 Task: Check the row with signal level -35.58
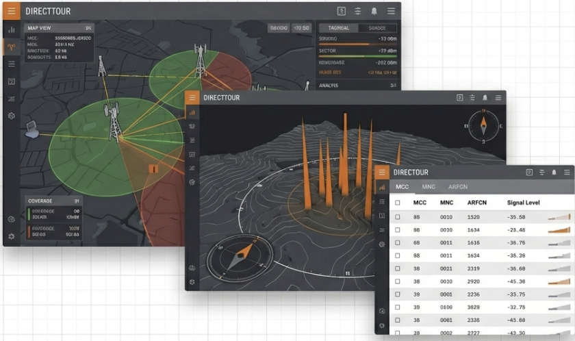coord(398,217)
